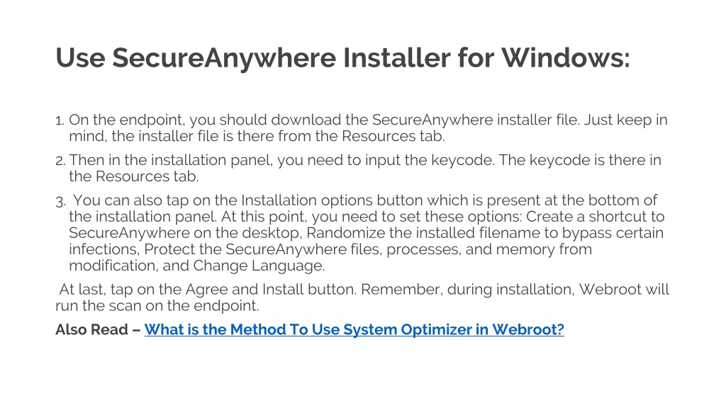Click the word 'Webroot?' in the link
The width and height of the screenshot is (726, 408).
pos(527,329)
